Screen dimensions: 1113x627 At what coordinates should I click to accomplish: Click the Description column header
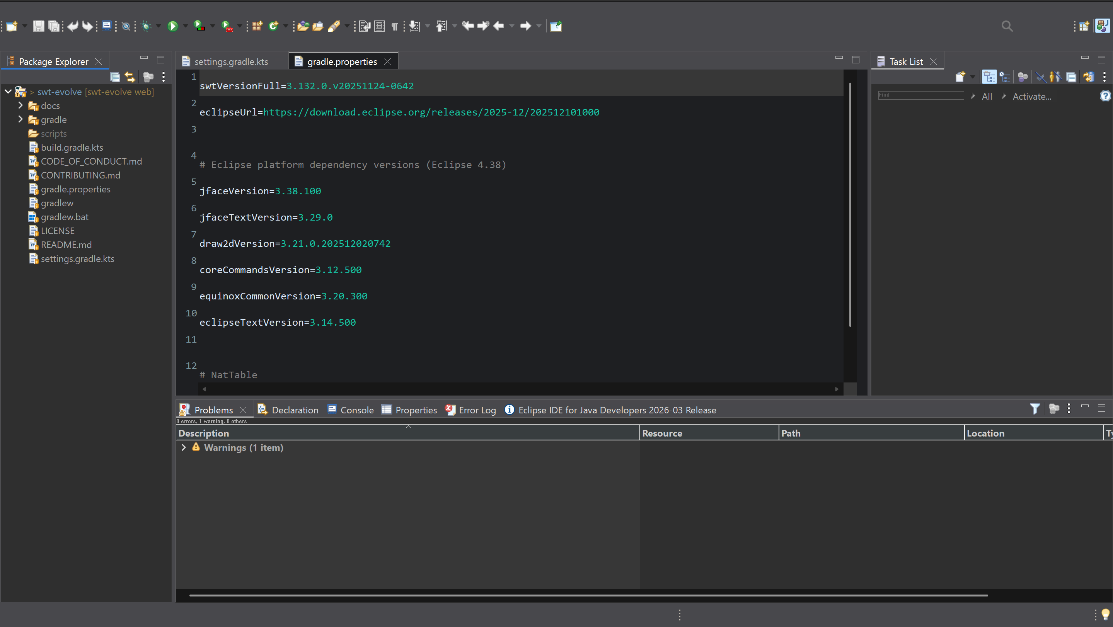pyautogui.click(x=408, y=433)
